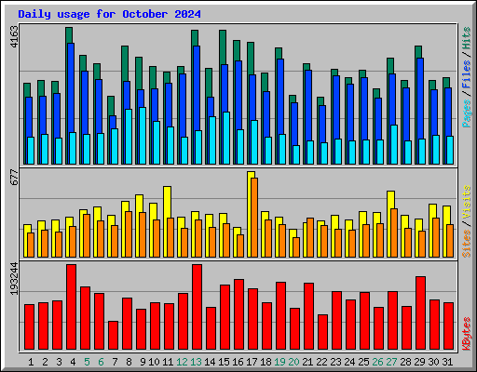The width and height of the screenshot is (477, 372).
Task: Select day 1 on the x-axis
Action: [31, 362]
